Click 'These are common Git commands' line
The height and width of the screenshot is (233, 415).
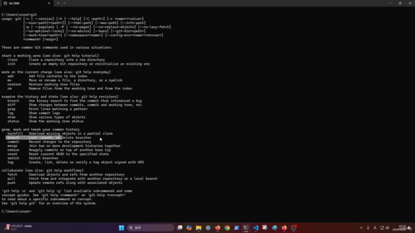57,47
